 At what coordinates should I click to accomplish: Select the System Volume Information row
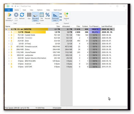(x=60, y=58)
